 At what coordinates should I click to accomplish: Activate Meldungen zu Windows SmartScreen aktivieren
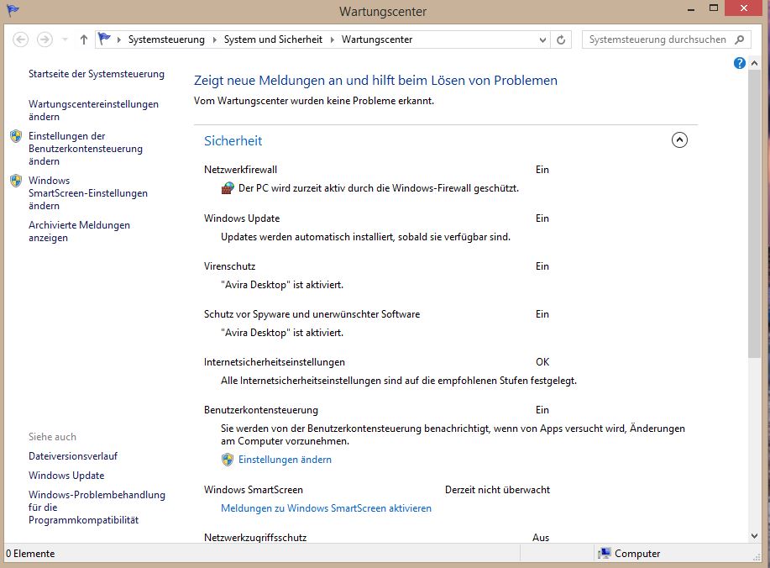326,508
